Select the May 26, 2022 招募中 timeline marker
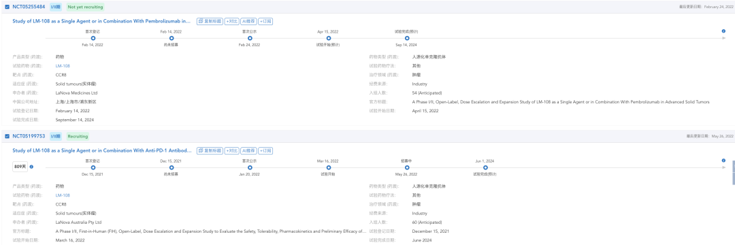The image size is (735, 245). (406, 167)
